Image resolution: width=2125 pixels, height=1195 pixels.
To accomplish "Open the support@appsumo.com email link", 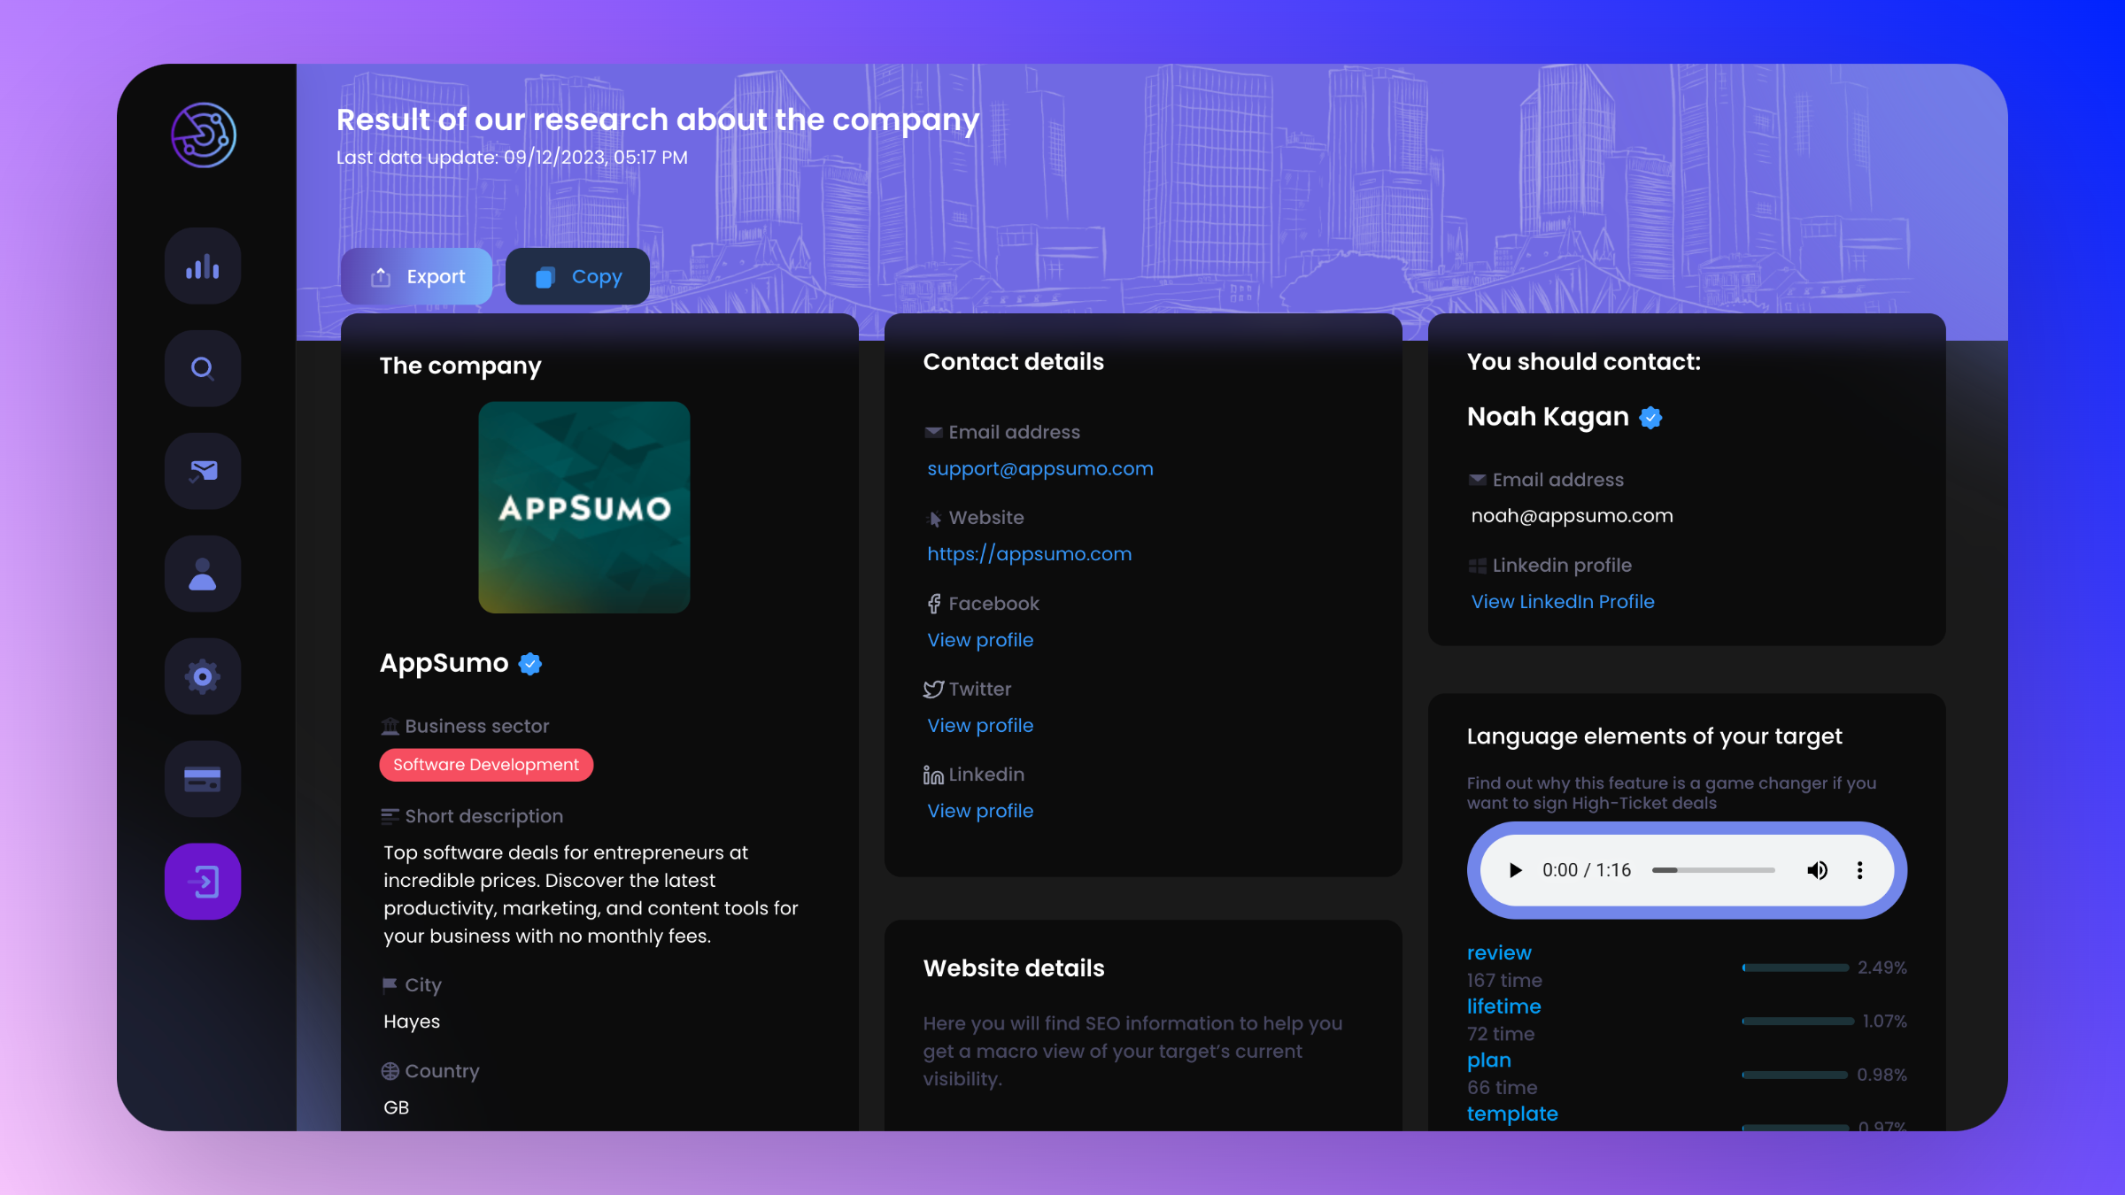I will tap(1040, 469).
